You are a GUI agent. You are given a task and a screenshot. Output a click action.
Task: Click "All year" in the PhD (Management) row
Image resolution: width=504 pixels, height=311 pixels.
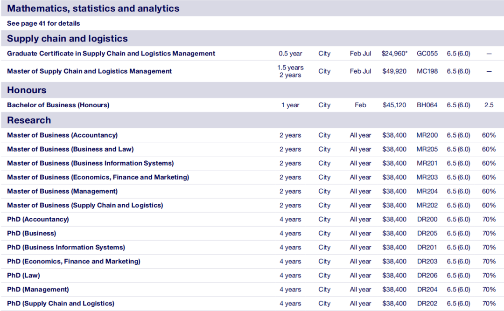360,290
